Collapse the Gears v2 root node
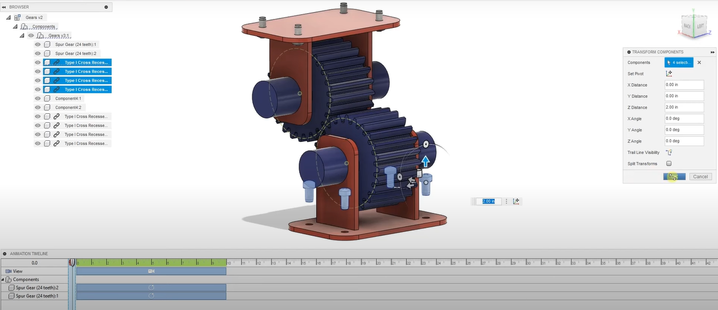This screenshot has width=718, height=310. coord(8,17)
